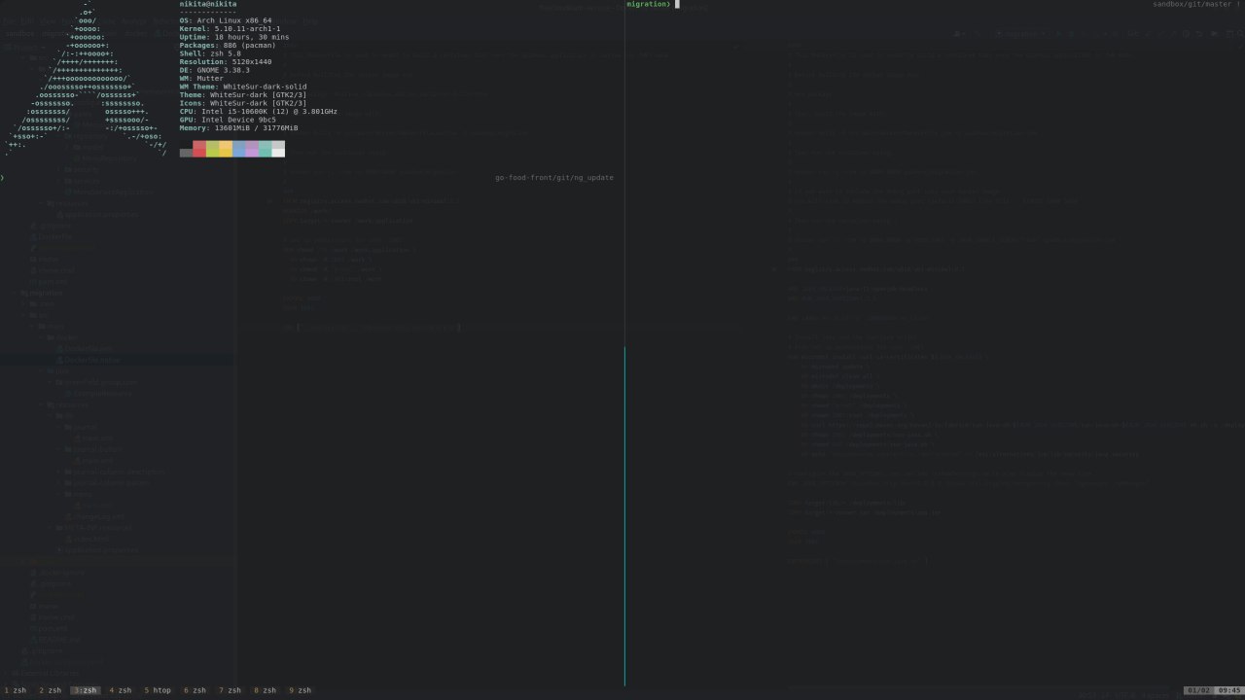Click the Memory: 13601MiB / 31776MiB line
1245x700 pixels.
pyautogui.click(x=239, y=128)
